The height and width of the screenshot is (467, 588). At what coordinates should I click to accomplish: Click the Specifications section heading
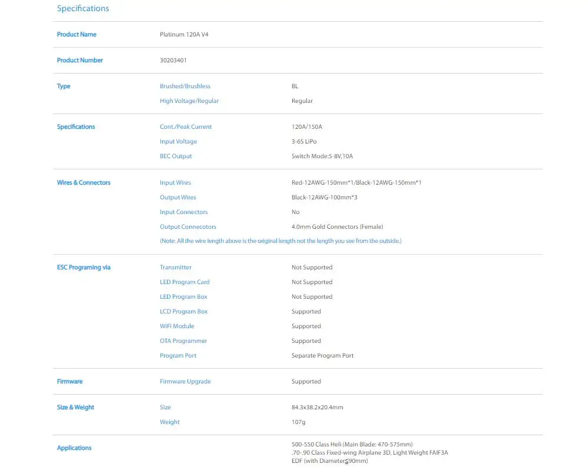[83, 8]
